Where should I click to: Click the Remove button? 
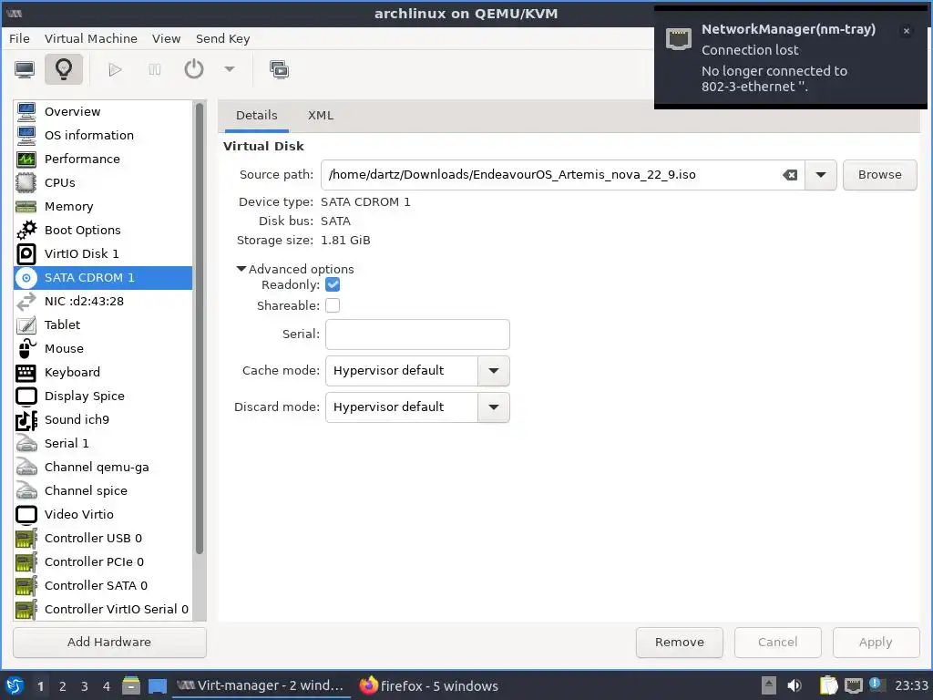click(x=679, y=643)
